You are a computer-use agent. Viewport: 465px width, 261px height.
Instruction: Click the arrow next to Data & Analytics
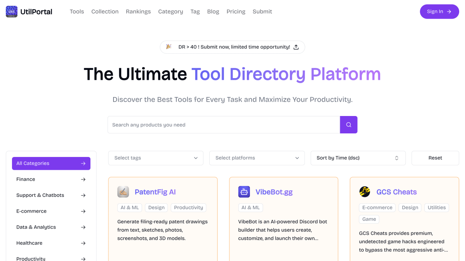pyautogui.click(x=83, y=227)
